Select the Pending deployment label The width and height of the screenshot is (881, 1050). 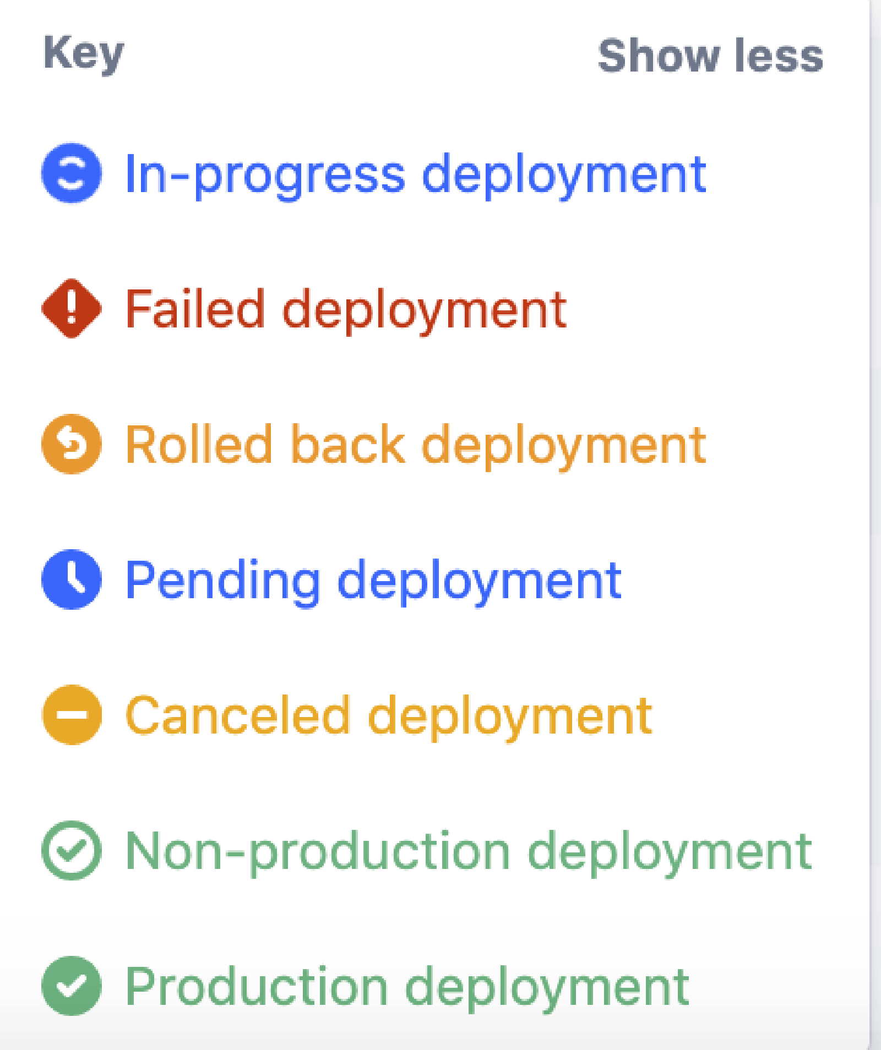pyautogui.click(x=373, y=579)
